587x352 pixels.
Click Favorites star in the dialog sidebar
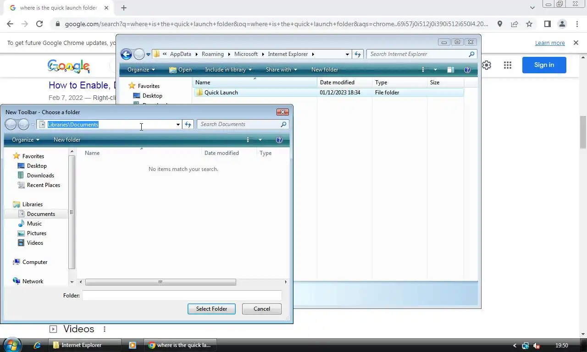pyautogui.click(x=17, y=156)
